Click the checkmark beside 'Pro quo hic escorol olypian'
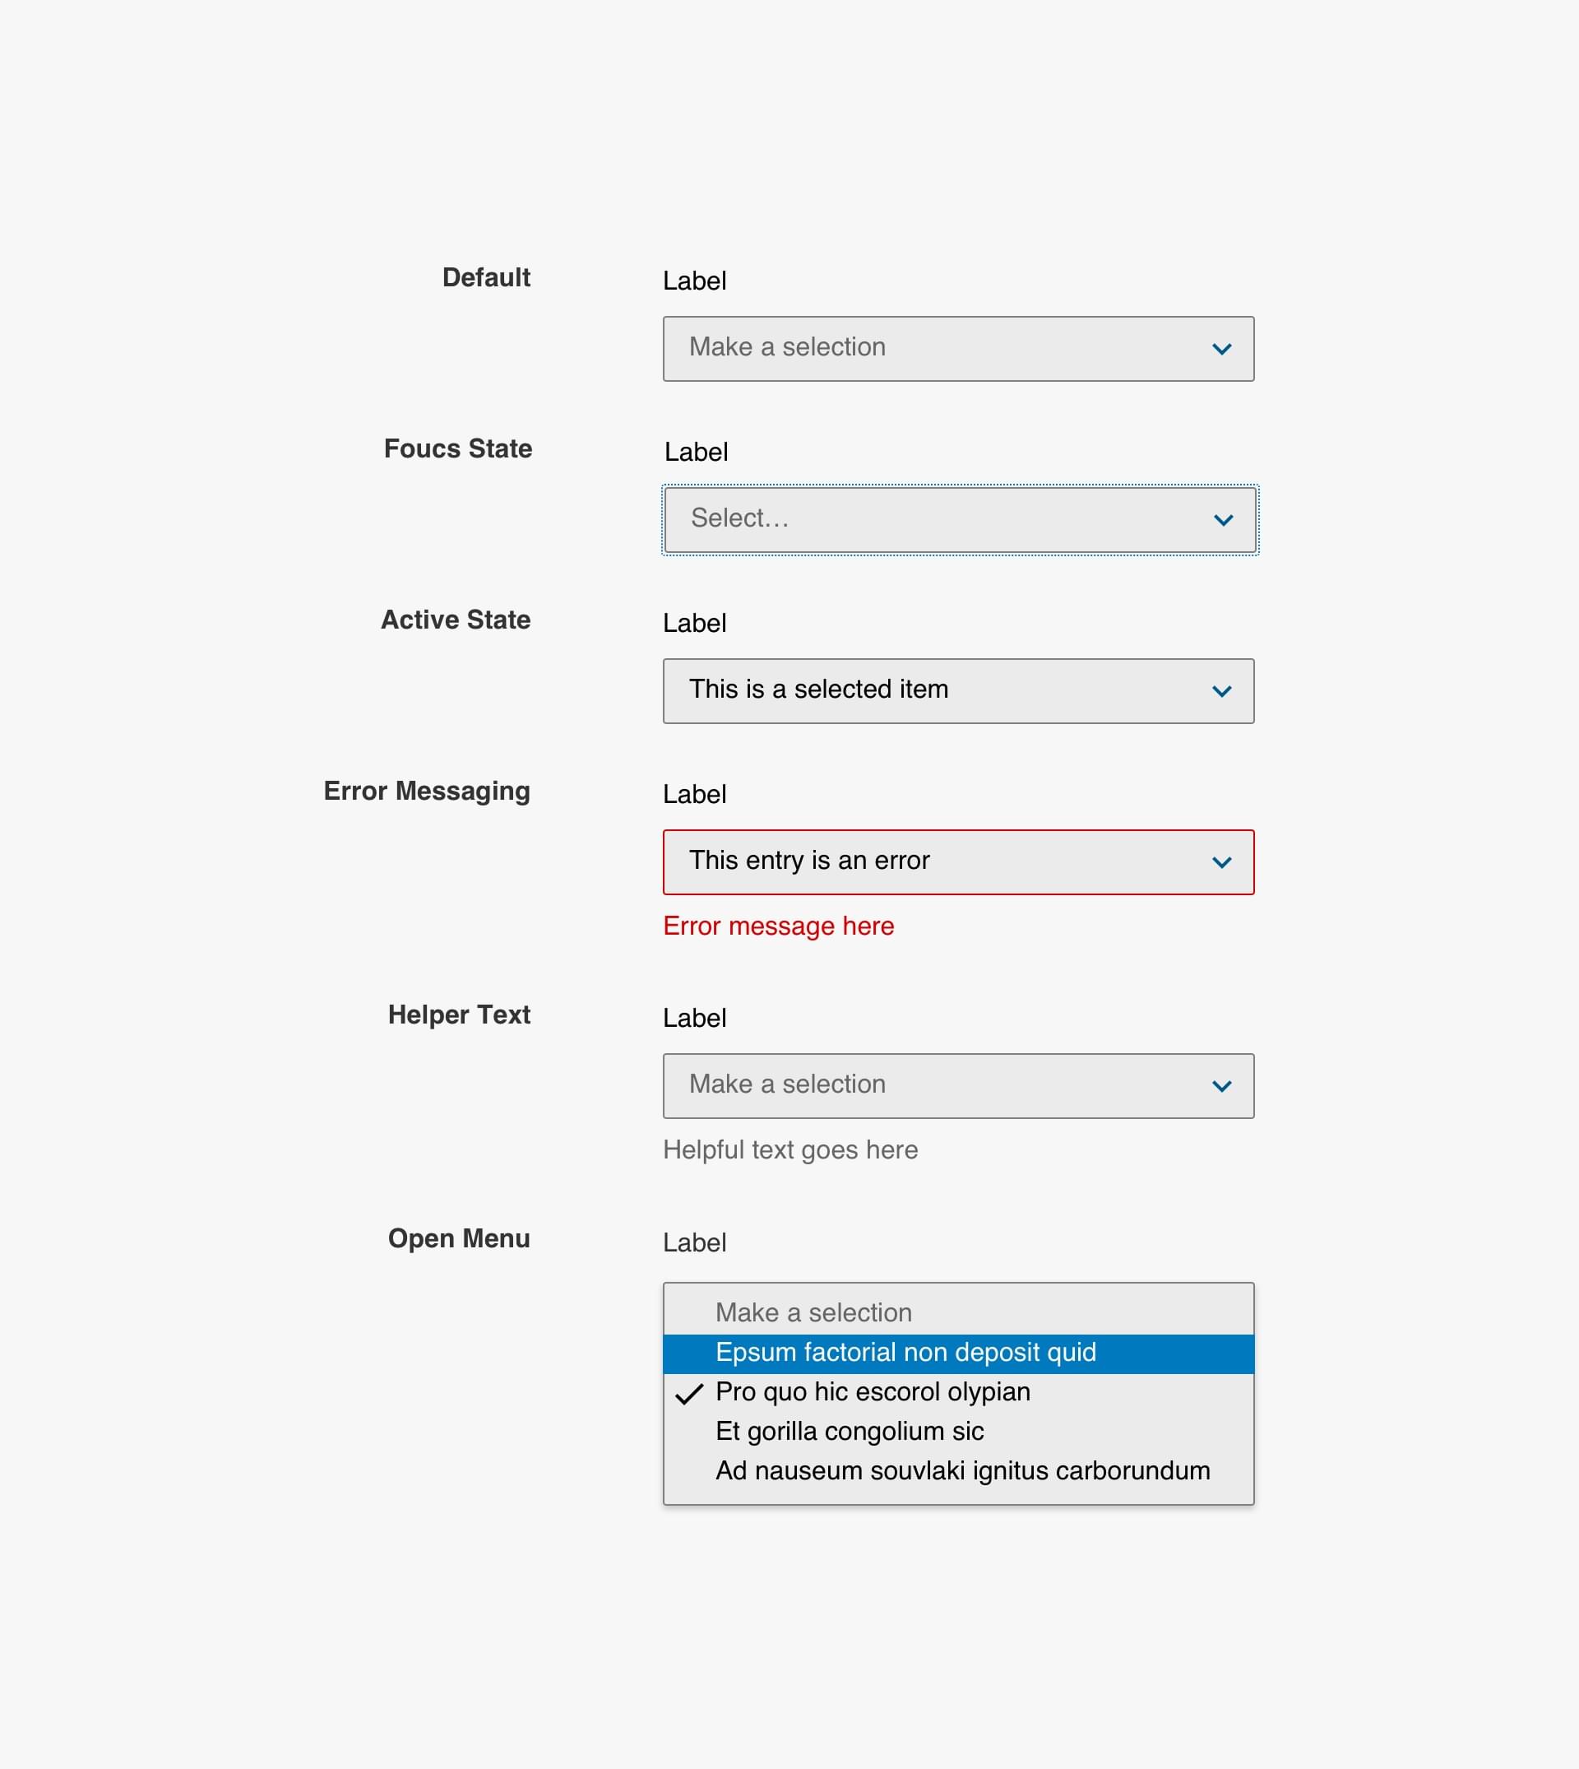 coord(689,1393)
